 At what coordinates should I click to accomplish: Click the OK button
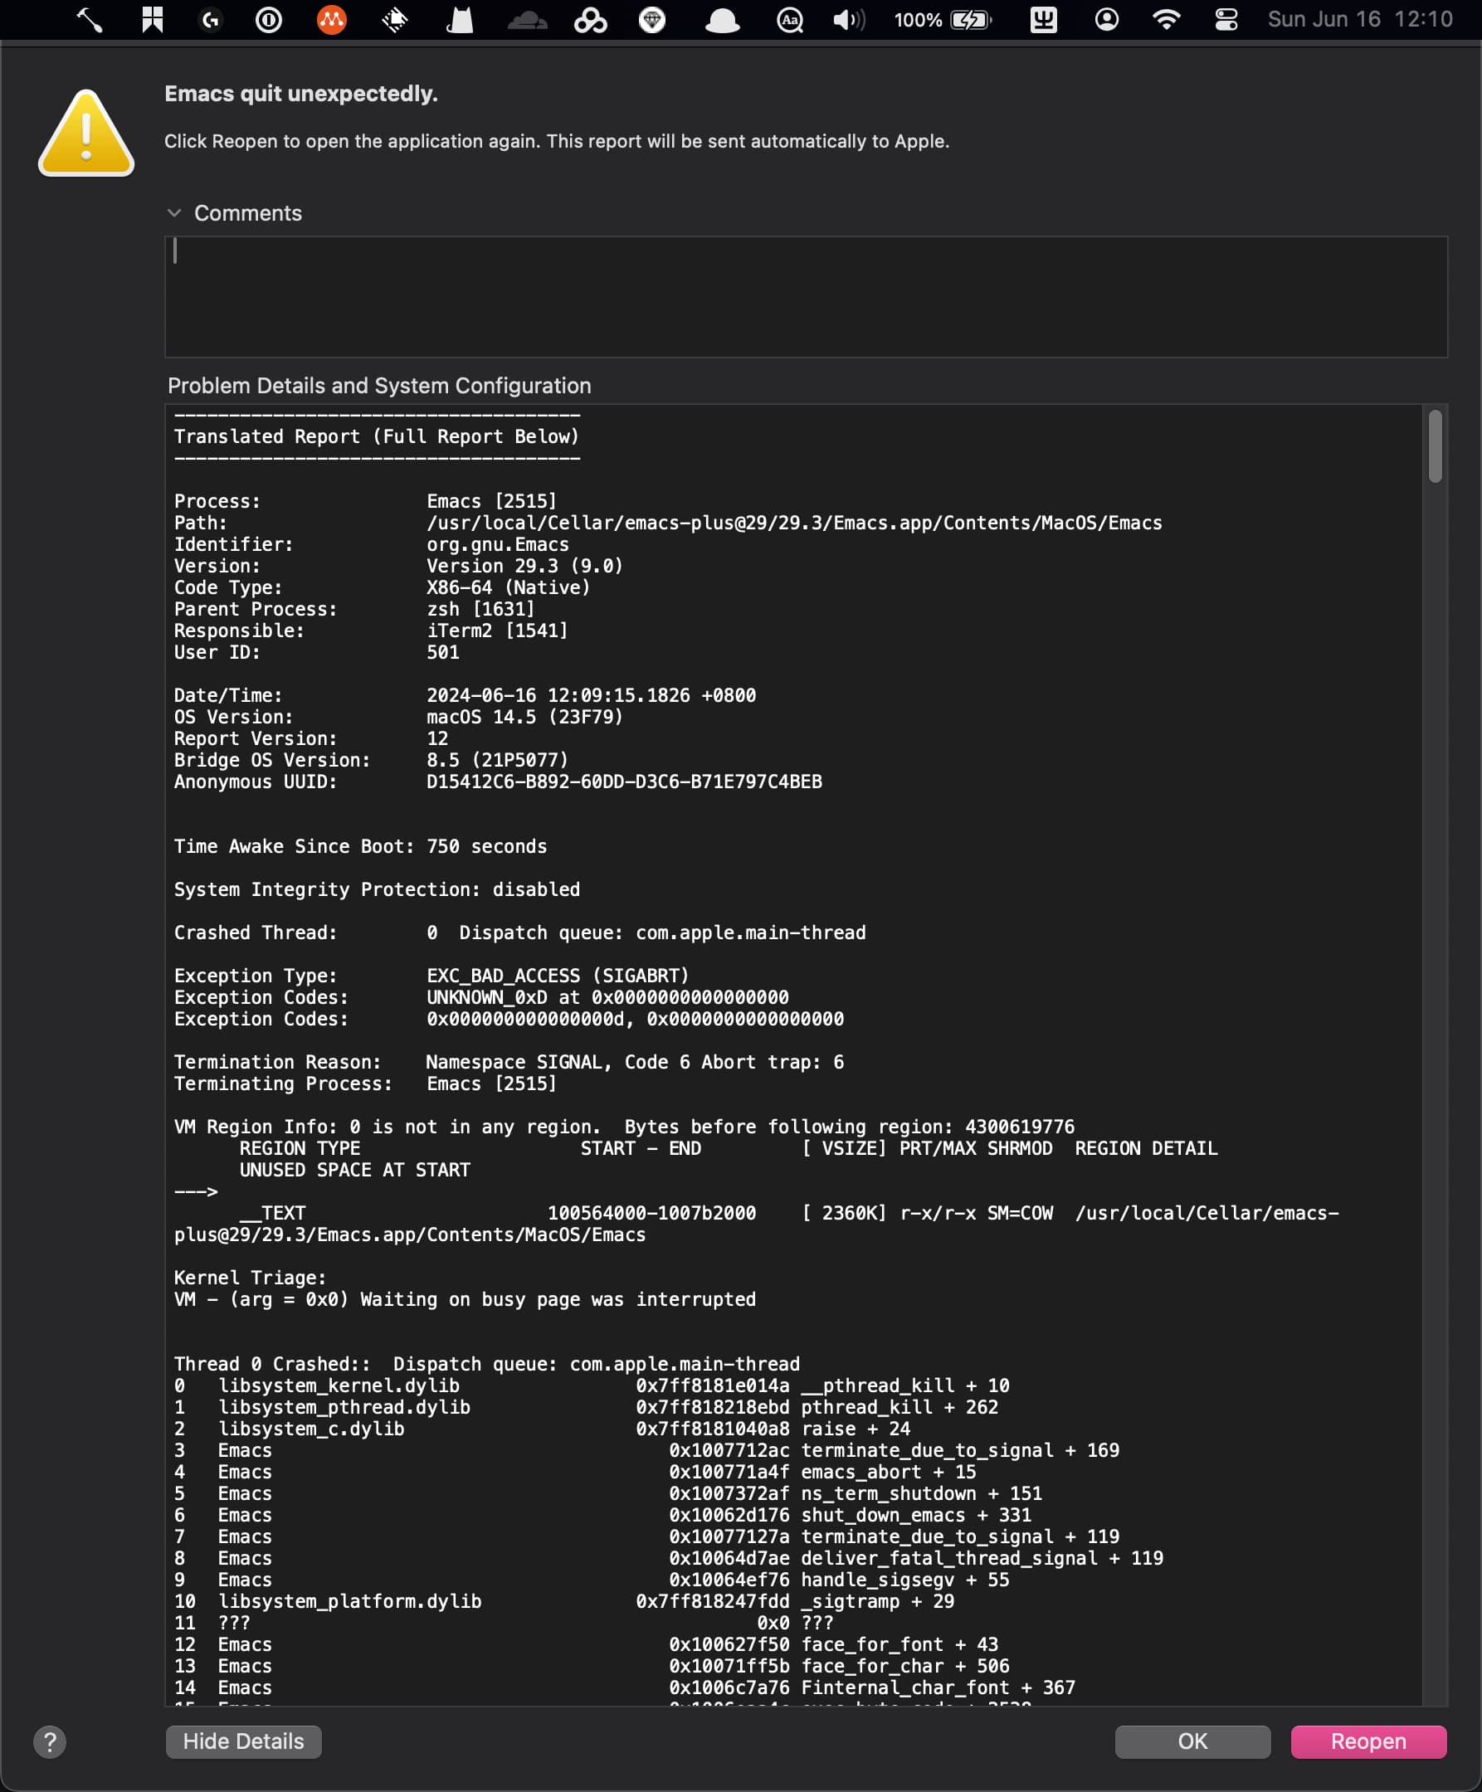pos(1192,1741)
